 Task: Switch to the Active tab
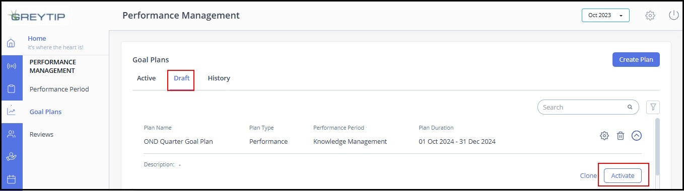[146, 78]
